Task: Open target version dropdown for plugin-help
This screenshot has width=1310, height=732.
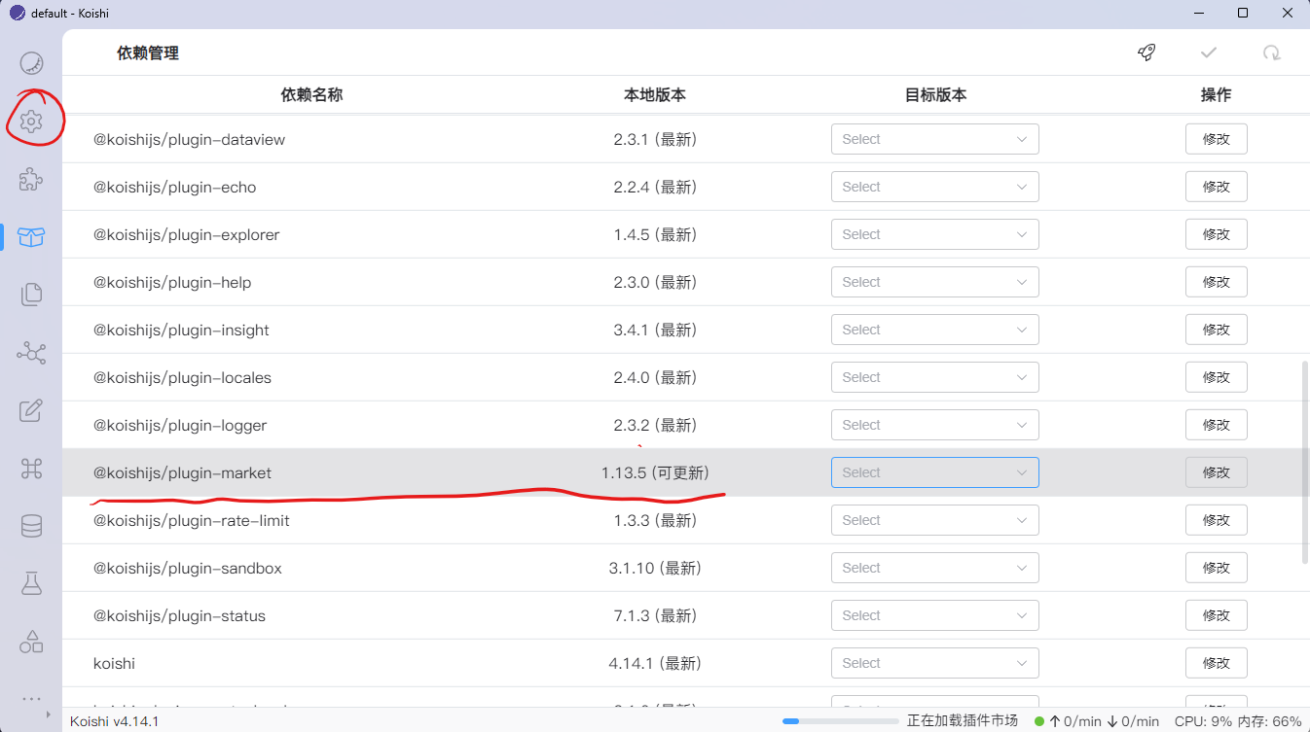Action: coord(934,282)
